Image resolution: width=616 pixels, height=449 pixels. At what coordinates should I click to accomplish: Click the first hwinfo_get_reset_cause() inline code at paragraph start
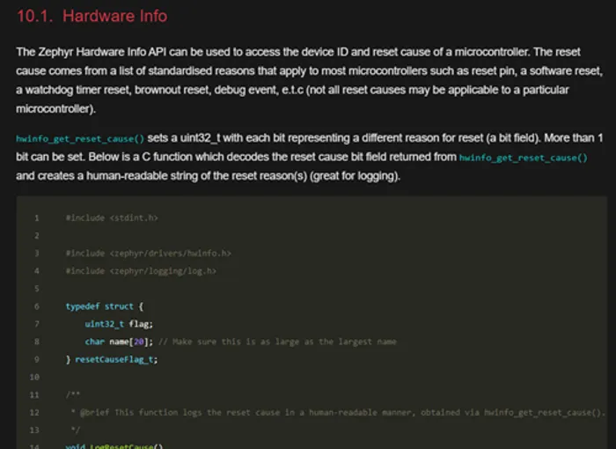coord(80,140)
